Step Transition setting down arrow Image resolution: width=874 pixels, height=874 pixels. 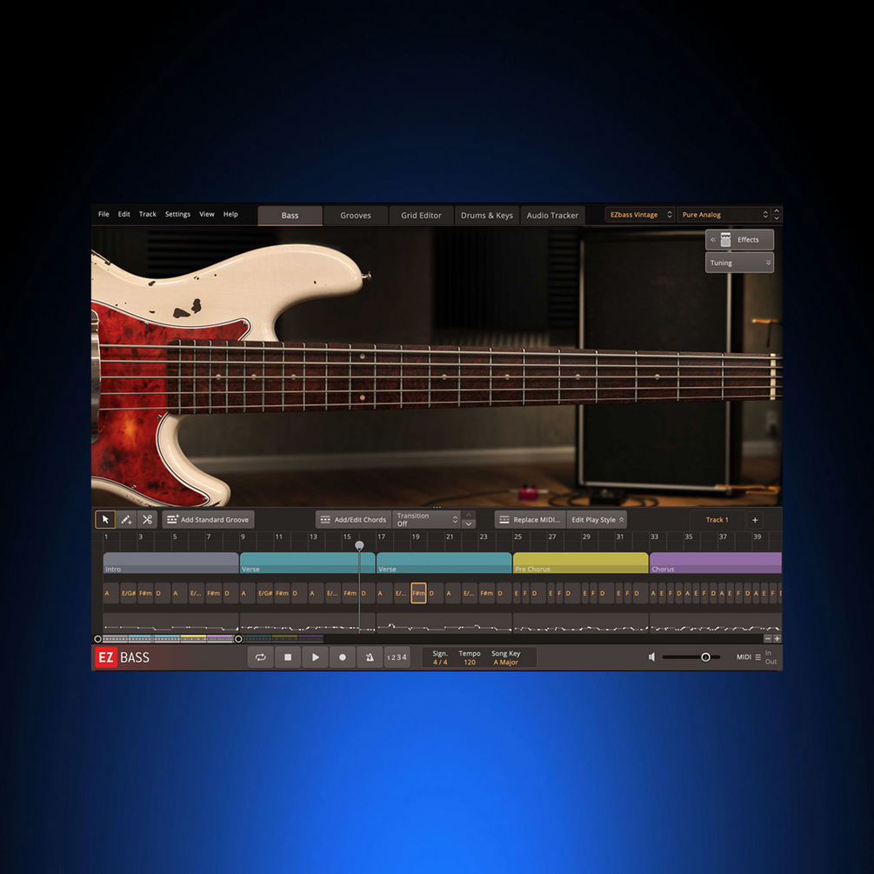[x=469, y=524]
